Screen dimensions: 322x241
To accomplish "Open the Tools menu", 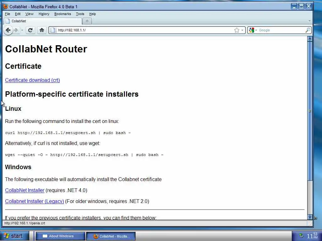I will (x=80, y=14).
